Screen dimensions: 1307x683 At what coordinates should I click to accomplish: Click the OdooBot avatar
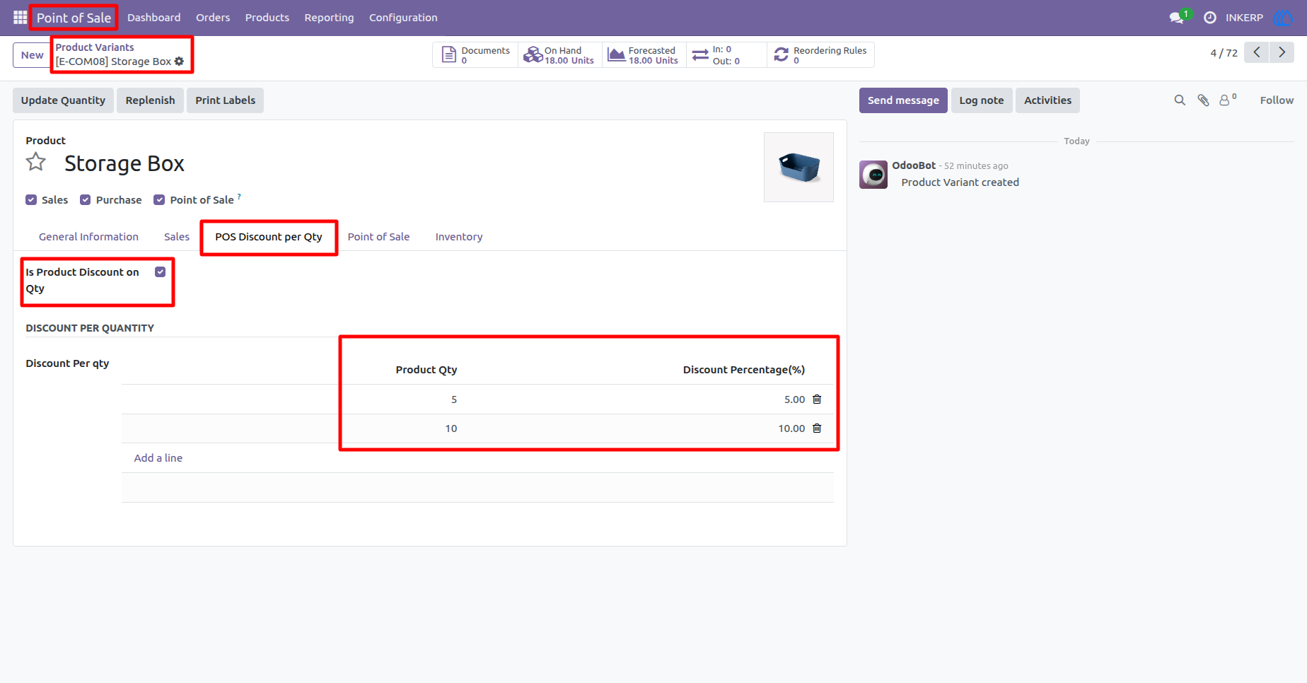point(873,175)
